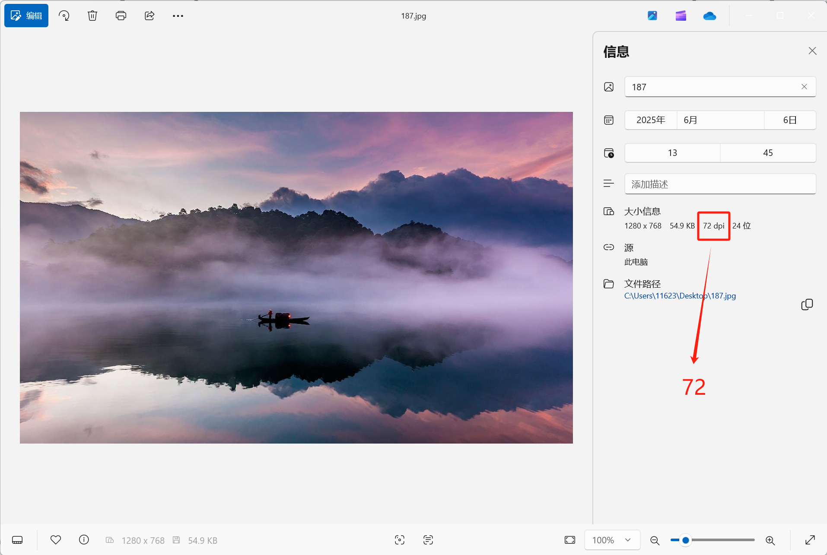
Task: Toggle the file info panel icon
Action: coord(84,540)
